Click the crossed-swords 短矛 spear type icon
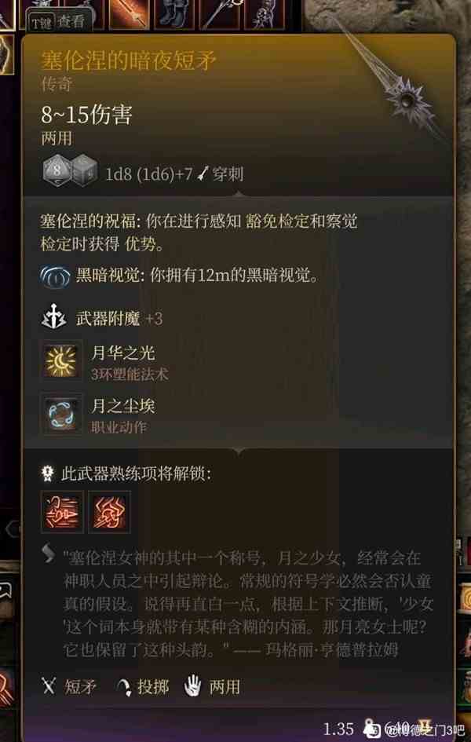Screen dimensions: 471x742 49,686
